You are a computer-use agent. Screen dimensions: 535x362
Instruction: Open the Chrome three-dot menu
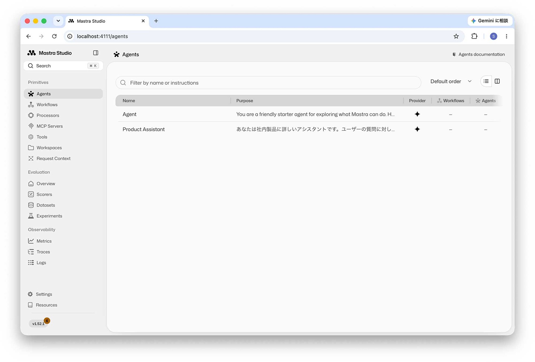506,36
